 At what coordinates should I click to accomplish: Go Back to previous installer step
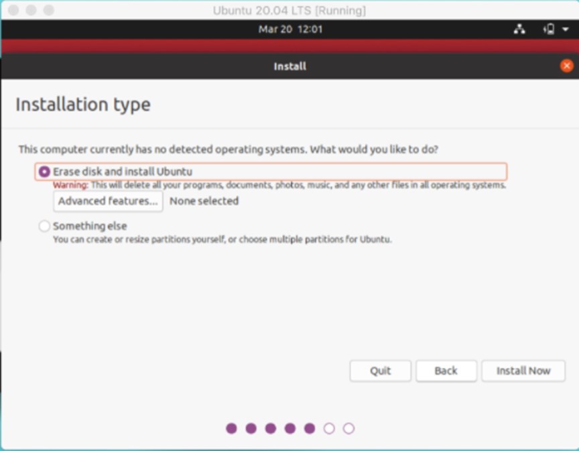click(446, 371)
